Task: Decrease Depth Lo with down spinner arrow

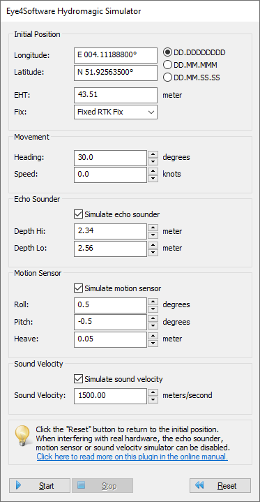Action: pyautogui.click(x=153, y=253)
